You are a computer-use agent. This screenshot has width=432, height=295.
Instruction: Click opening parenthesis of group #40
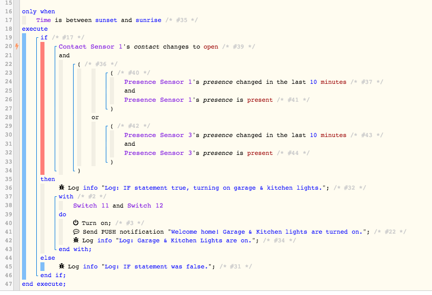(x=112, y=73)
